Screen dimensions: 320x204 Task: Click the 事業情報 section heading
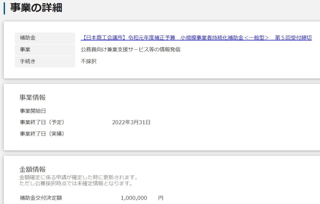point(32,97)
